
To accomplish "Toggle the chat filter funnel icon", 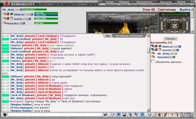I will click(x=118, y=115).
